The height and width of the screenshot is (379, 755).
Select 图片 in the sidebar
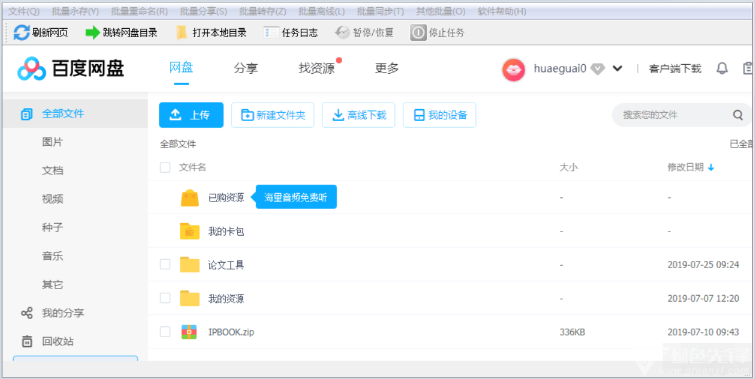click(52, 142)
